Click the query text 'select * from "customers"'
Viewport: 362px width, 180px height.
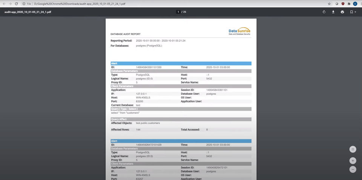point(125,113)
